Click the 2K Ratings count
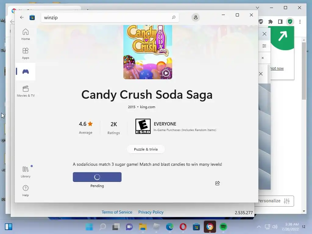The height and width of the screenshot is (234, 312). point(114,128)
